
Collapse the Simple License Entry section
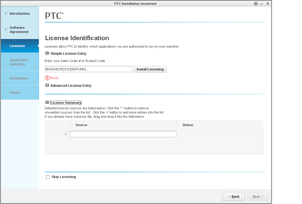coord(47,53)
